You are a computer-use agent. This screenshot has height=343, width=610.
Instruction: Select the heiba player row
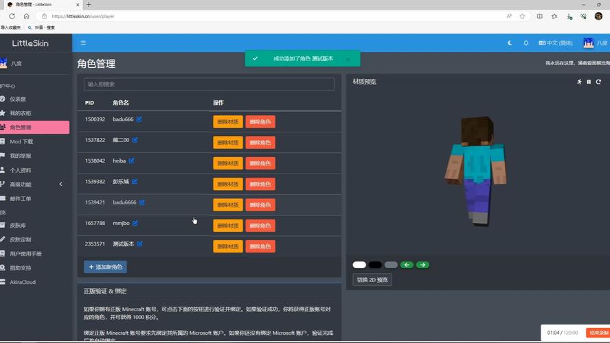click(x=210, y=163)
